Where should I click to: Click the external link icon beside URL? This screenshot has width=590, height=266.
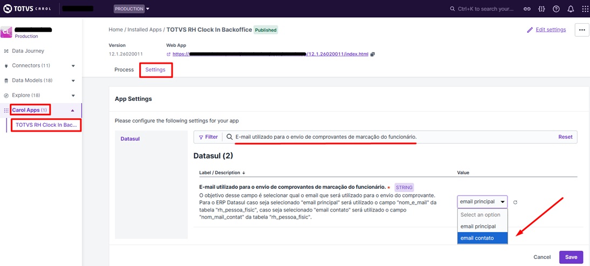tap(169, 54)
